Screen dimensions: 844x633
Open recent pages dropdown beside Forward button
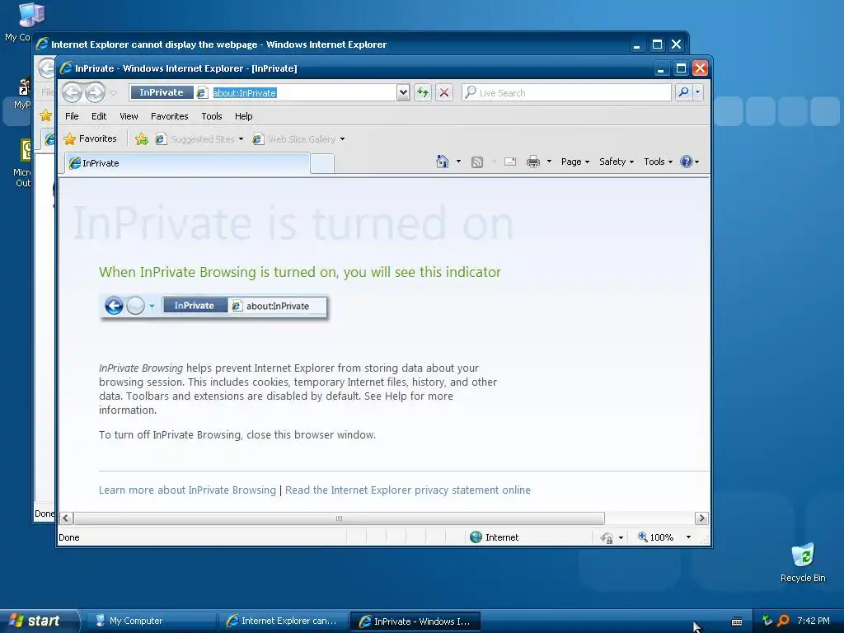[114, 93]
